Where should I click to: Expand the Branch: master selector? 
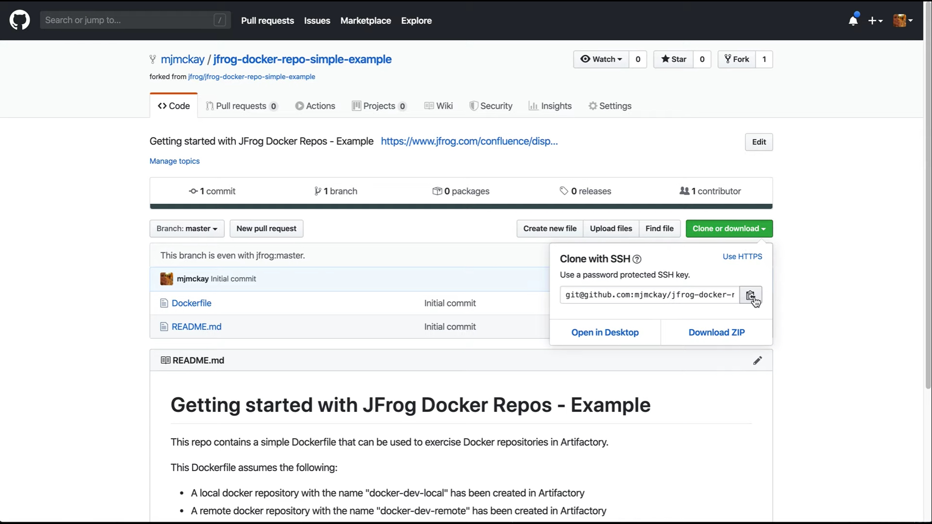click(x=187, y=229)
